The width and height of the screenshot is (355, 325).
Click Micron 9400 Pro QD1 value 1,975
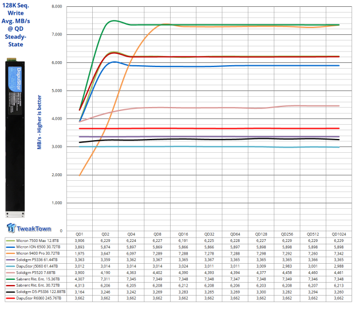[x=80, y=253]
